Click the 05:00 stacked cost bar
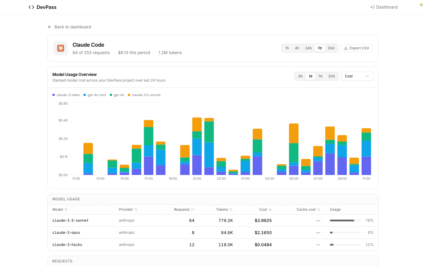The width and height of the screenshot is (426, 266). coord(294,149)
